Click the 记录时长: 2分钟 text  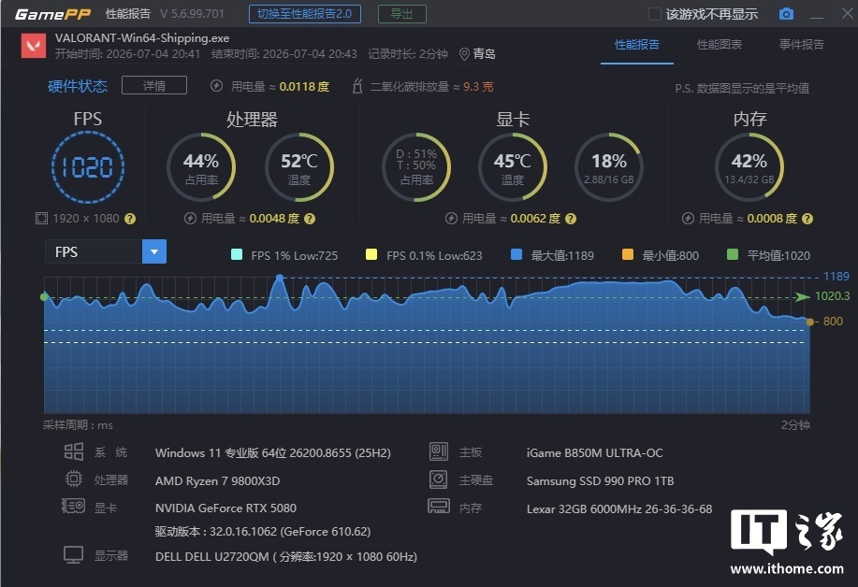pos(408,53)
